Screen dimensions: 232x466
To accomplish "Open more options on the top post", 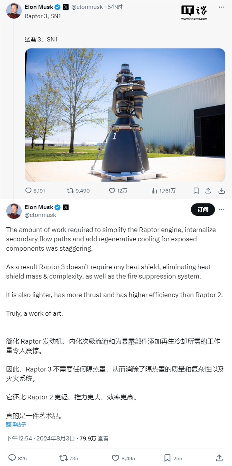I will [x=222, y=7].
